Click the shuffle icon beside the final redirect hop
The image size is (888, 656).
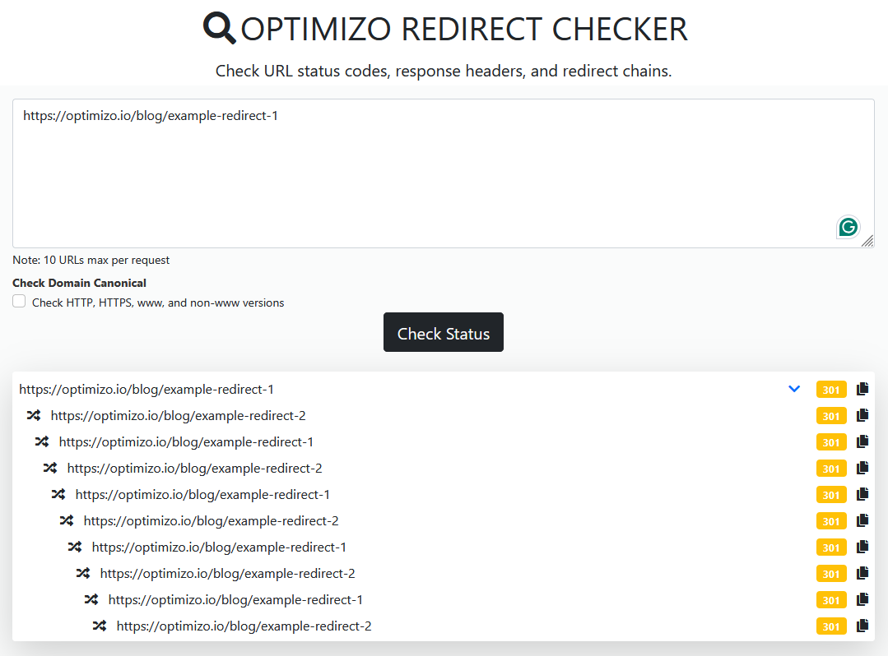(x=99, y=626)
